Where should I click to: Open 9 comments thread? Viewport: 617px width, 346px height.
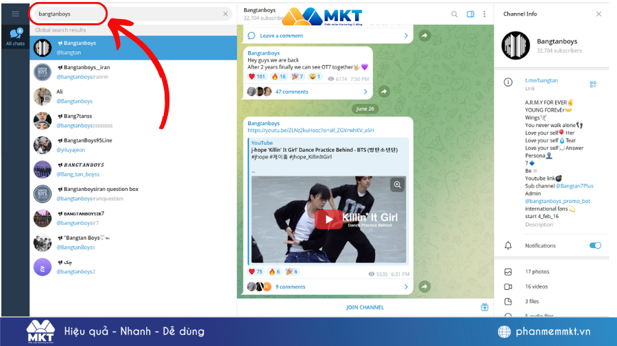290,287
